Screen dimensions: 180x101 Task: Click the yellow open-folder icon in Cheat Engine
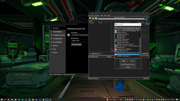click(93, 18)
